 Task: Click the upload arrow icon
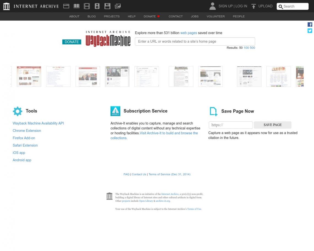coord(253,6)
